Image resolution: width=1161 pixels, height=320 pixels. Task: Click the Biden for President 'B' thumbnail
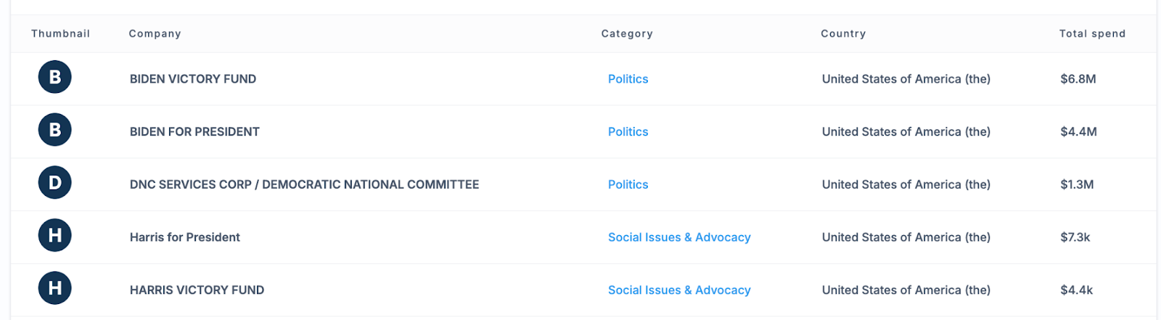[x=55, y=130]
